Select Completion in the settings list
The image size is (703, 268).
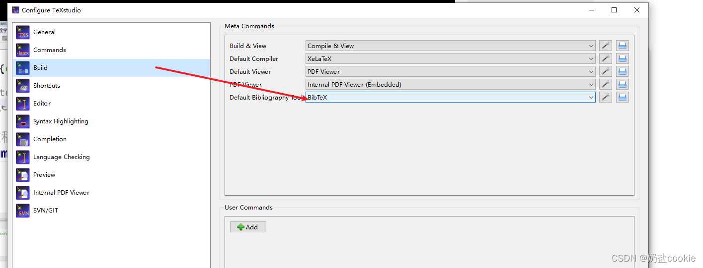click(111, 139)
